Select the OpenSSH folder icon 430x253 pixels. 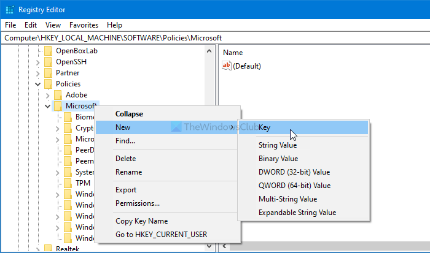pos(48,62)
